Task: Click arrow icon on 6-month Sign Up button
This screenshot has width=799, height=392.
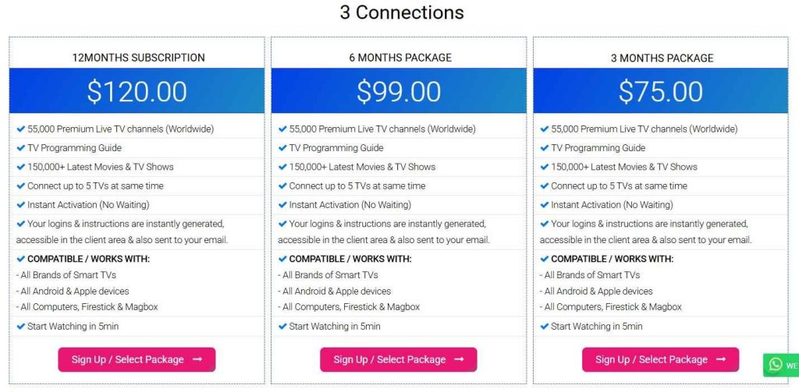Action: pyautogui.click(x=460, y=359)
